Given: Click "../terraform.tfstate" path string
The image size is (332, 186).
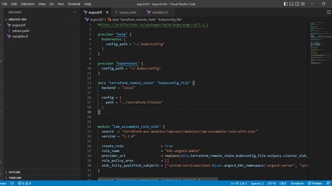Looking at the screenshot, I should tap(141, 102).
